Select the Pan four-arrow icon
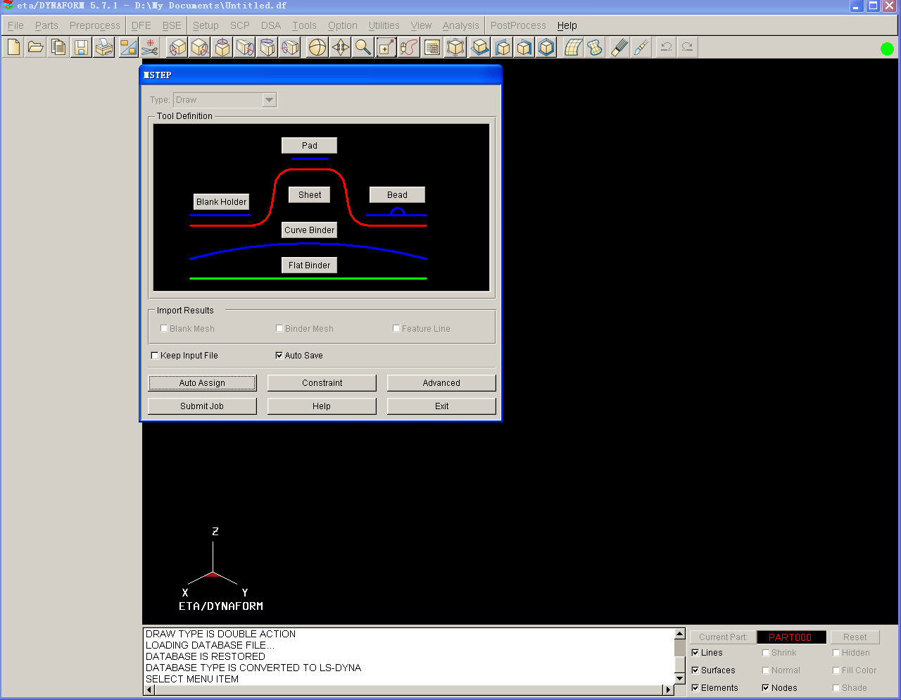 341,47
